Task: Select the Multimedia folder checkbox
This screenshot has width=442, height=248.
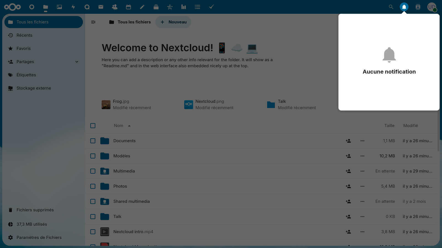Action: (x=93, y=171)
